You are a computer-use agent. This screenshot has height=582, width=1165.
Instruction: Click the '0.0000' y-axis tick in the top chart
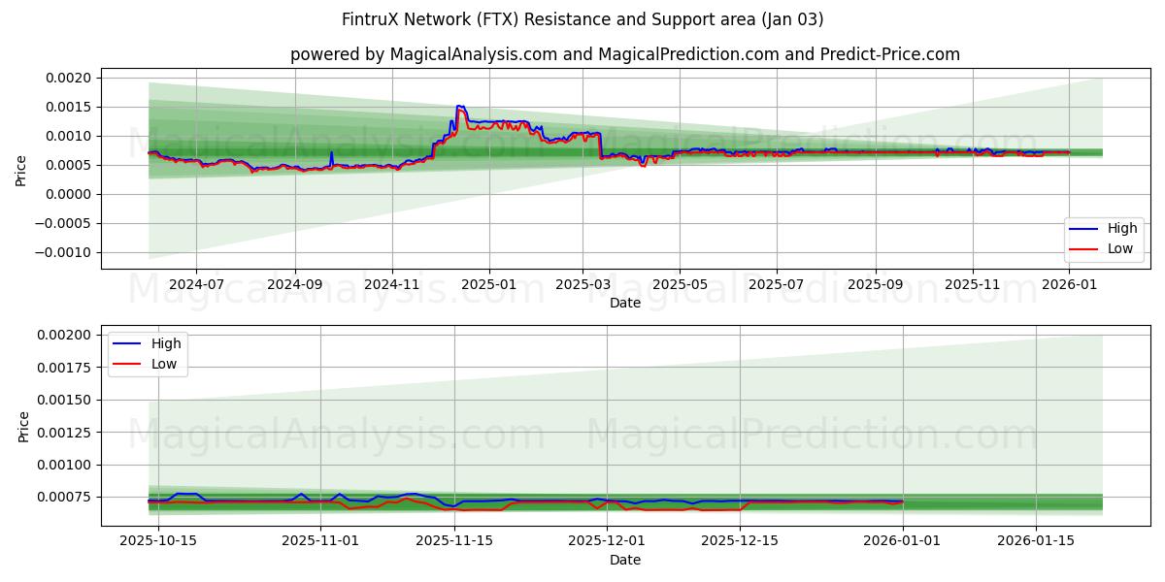click(70, 194)
